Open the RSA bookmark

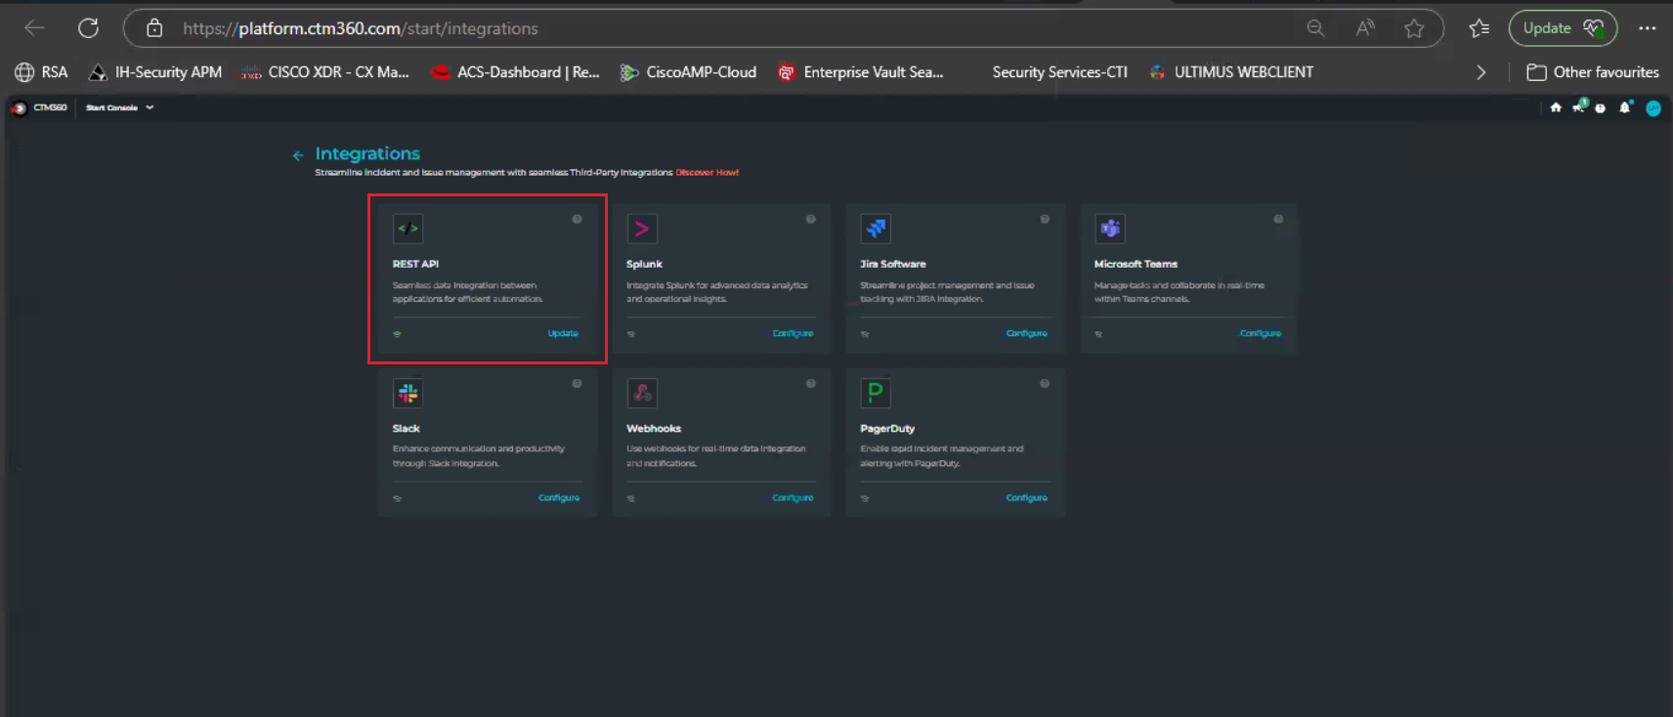coord(41,72)
